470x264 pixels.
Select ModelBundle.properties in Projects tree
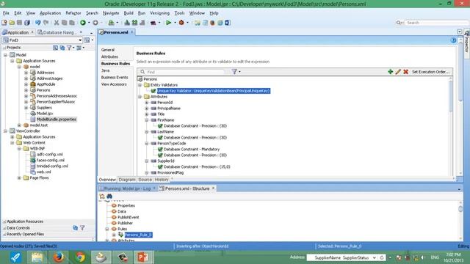coord(56,120)
